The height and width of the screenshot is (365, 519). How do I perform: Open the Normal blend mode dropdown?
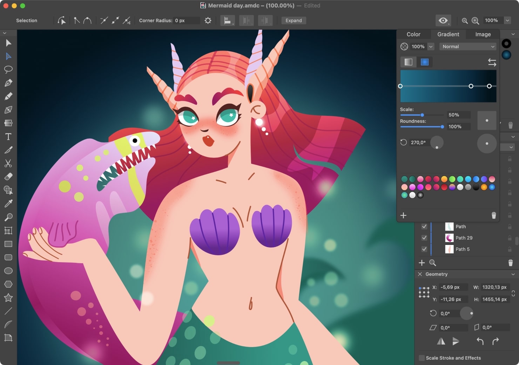[468, 47]
